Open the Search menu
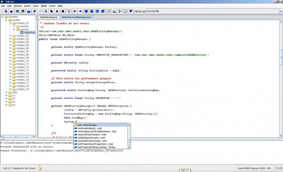The height and width of the screenshot is (172, 283). point(18,6)
